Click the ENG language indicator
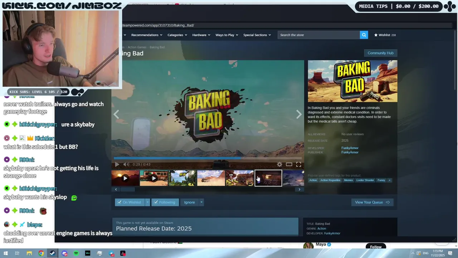 [x=425, y=253]
